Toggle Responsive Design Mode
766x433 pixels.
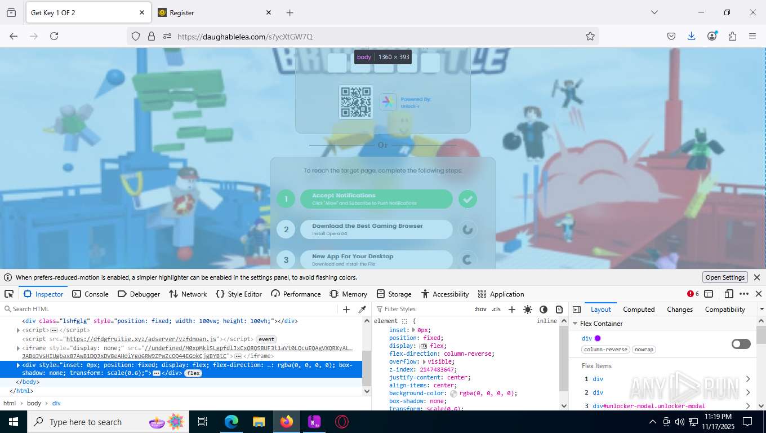tap(729, 294)
